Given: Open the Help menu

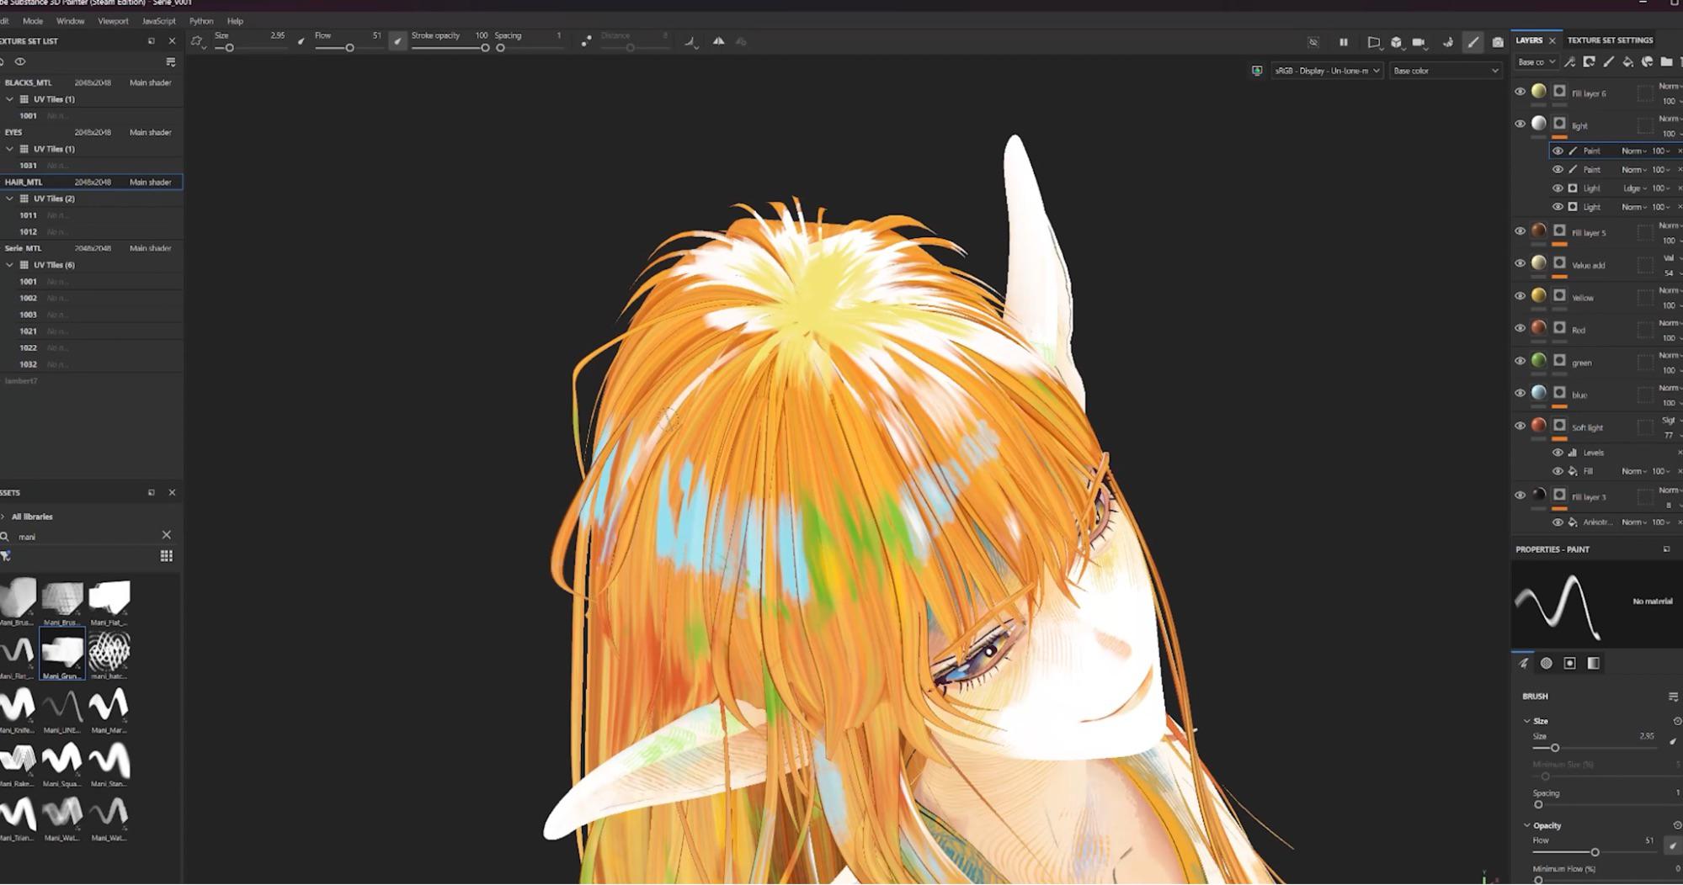Looking at the screenshot, I should pyautogui.click(x=235, y=21).
